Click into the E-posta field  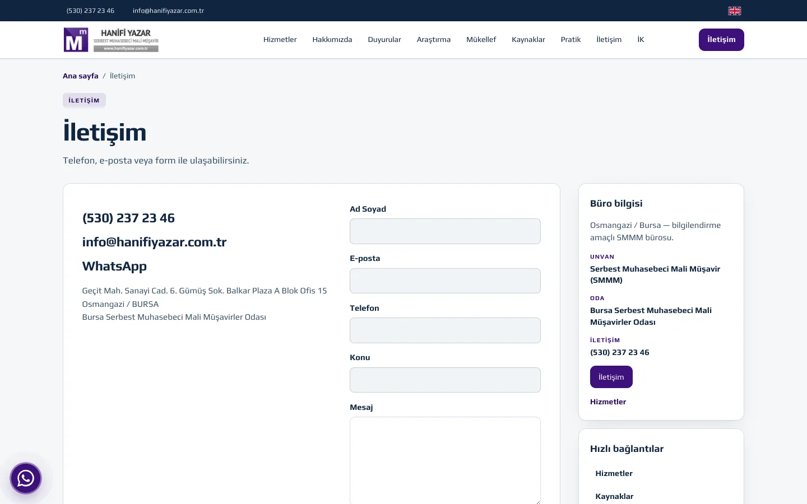[445, 281]
